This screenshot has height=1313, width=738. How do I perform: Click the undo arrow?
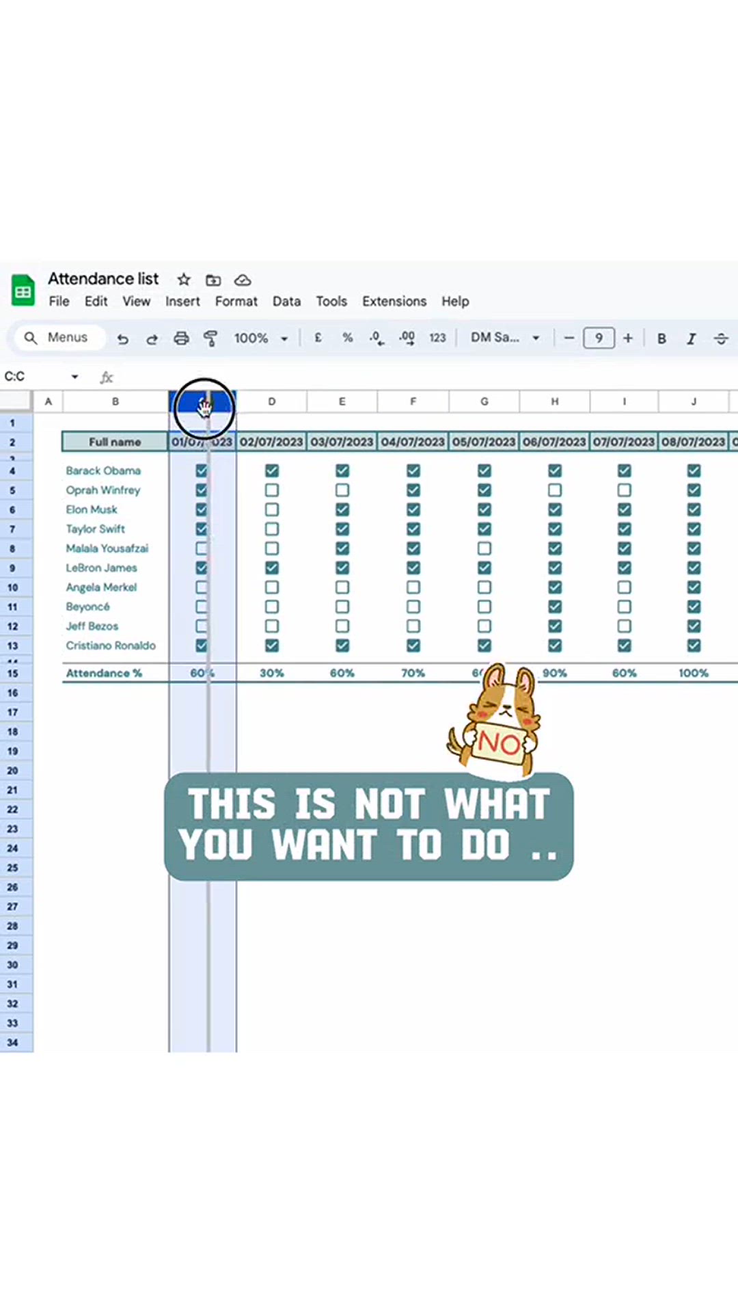122,338
